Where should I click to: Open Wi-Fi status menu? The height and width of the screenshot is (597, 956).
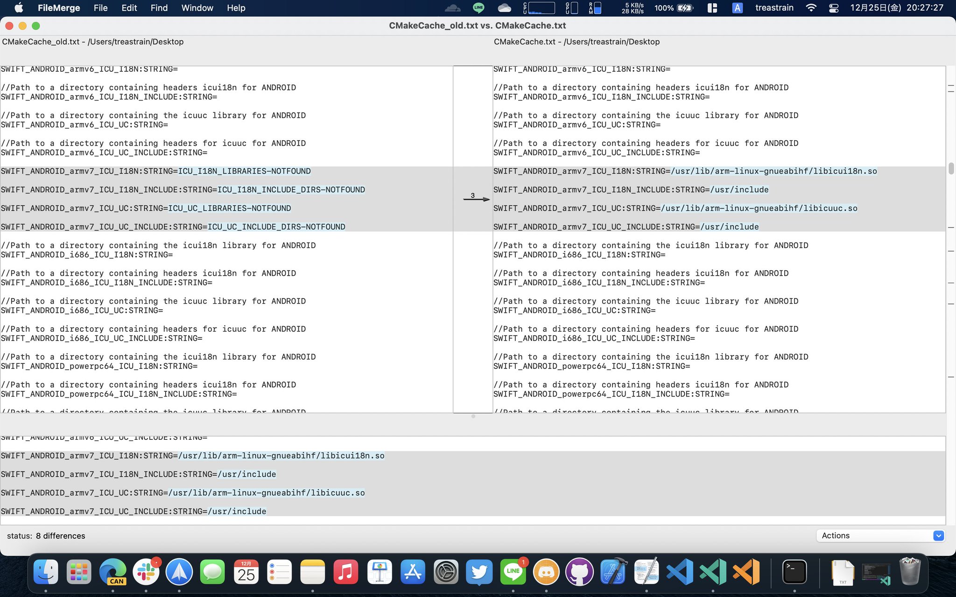coord(811,8)
